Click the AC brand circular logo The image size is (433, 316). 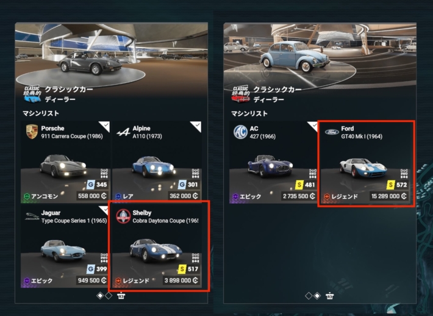[x=240, y=132]
